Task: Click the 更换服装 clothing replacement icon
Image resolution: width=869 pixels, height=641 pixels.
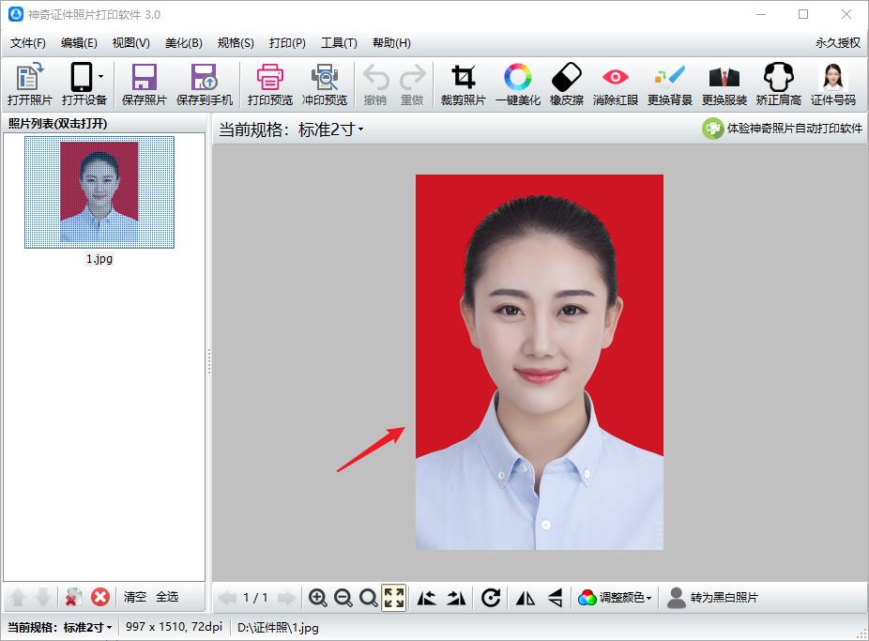Action: tap(725, 83)
